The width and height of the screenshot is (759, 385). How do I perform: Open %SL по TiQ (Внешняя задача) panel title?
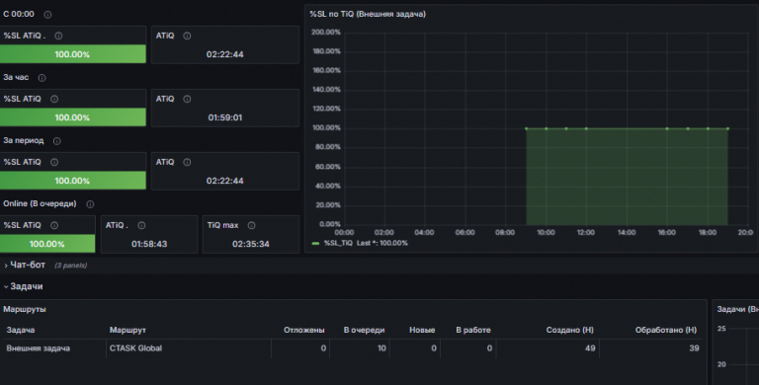pos(368,15)
